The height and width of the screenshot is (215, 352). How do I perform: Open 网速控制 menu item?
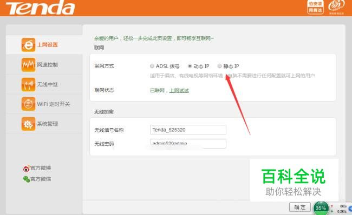click(44, 65)
